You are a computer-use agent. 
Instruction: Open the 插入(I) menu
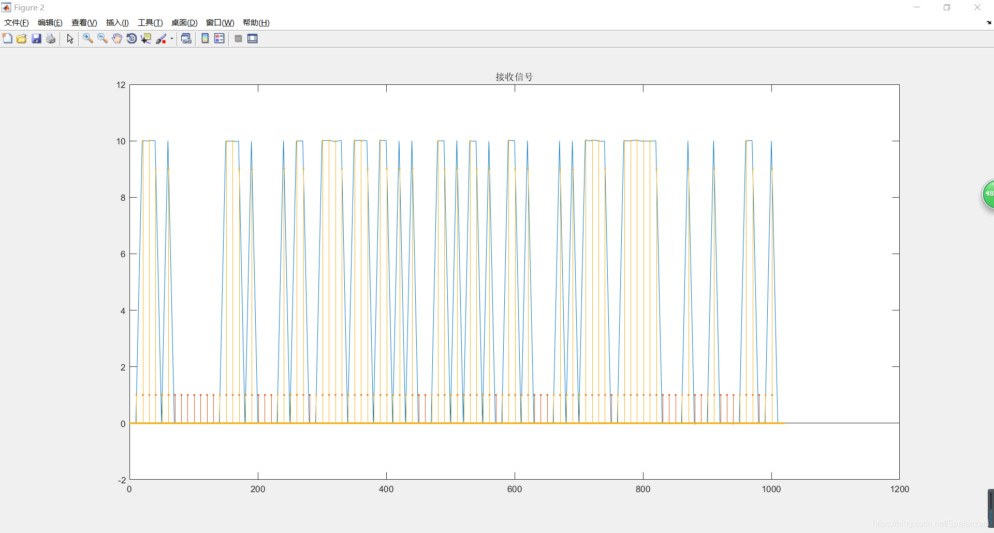118,23
